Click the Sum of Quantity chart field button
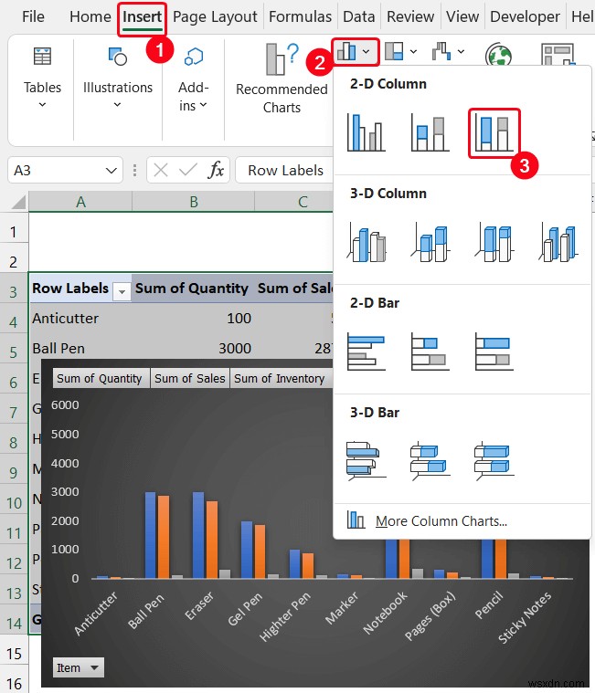This screenshot has height=693, width=595. click(101, 378)
